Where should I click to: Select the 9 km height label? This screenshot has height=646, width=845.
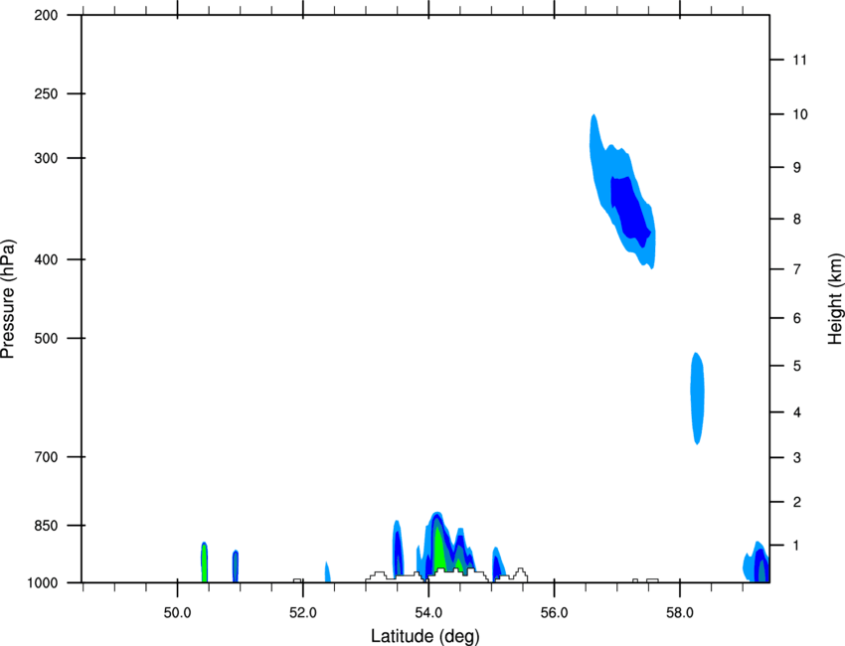coord(796,168)
